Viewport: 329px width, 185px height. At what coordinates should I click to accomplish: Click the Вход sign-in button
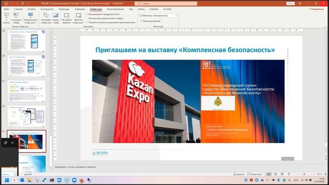pos(290,4)
